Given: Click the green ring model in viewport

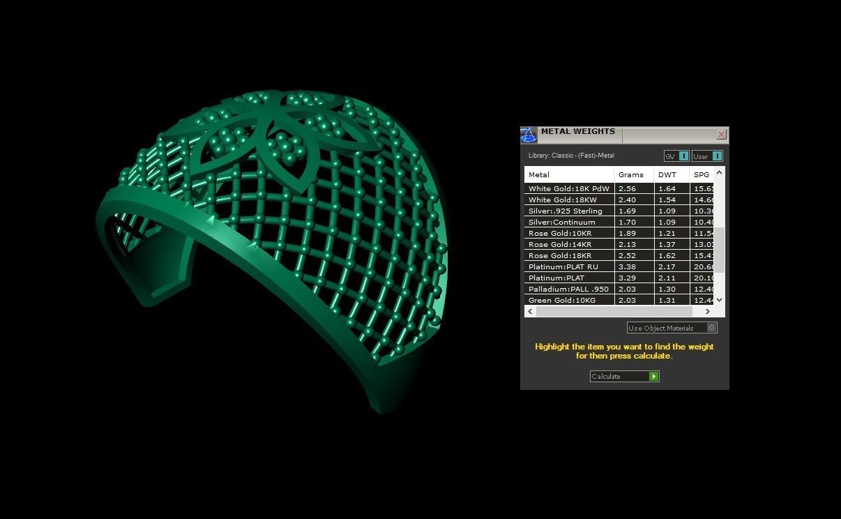Looking at the screenshot, I should (272, 251).
